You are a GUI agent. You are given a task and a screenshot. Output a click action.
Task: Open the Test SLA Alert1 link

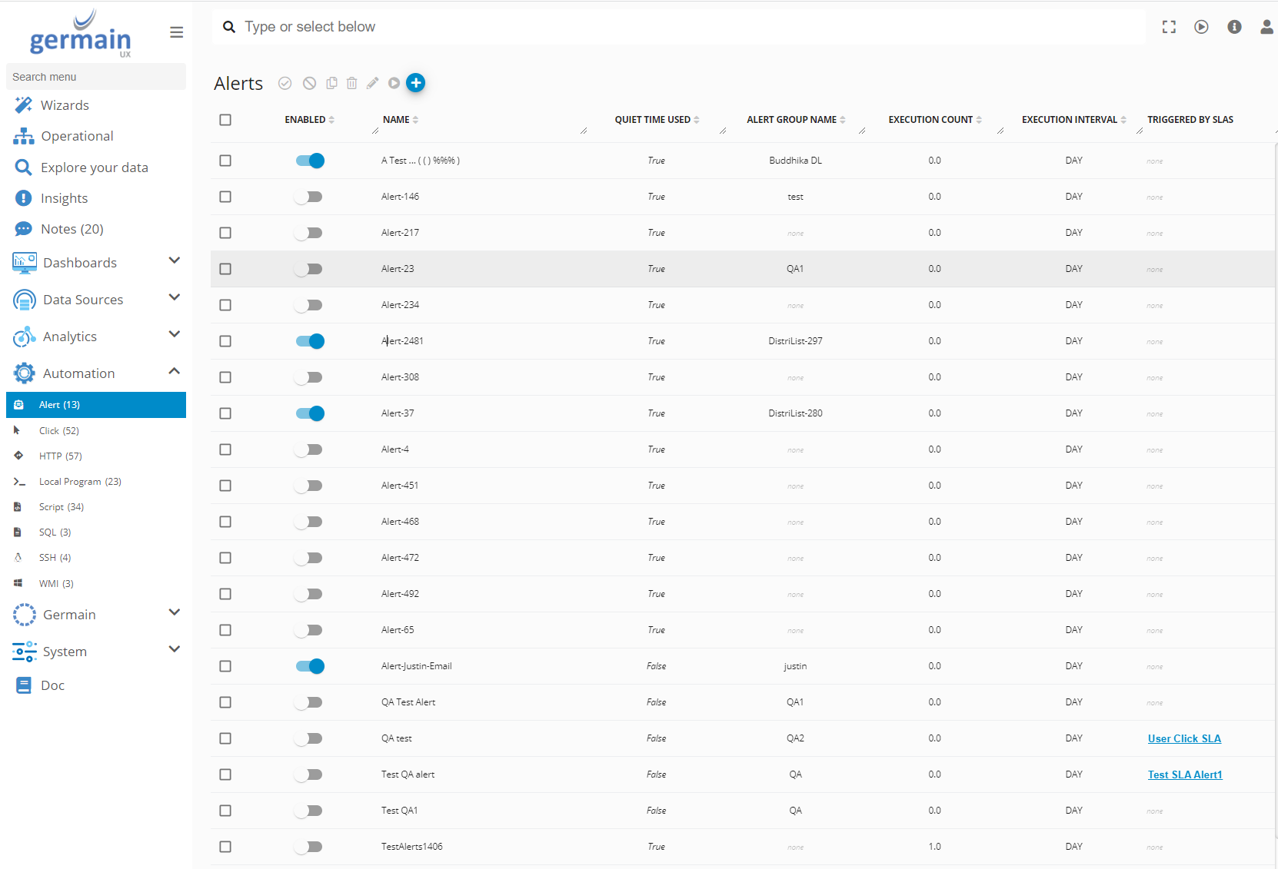click(x=1184, y=774)
